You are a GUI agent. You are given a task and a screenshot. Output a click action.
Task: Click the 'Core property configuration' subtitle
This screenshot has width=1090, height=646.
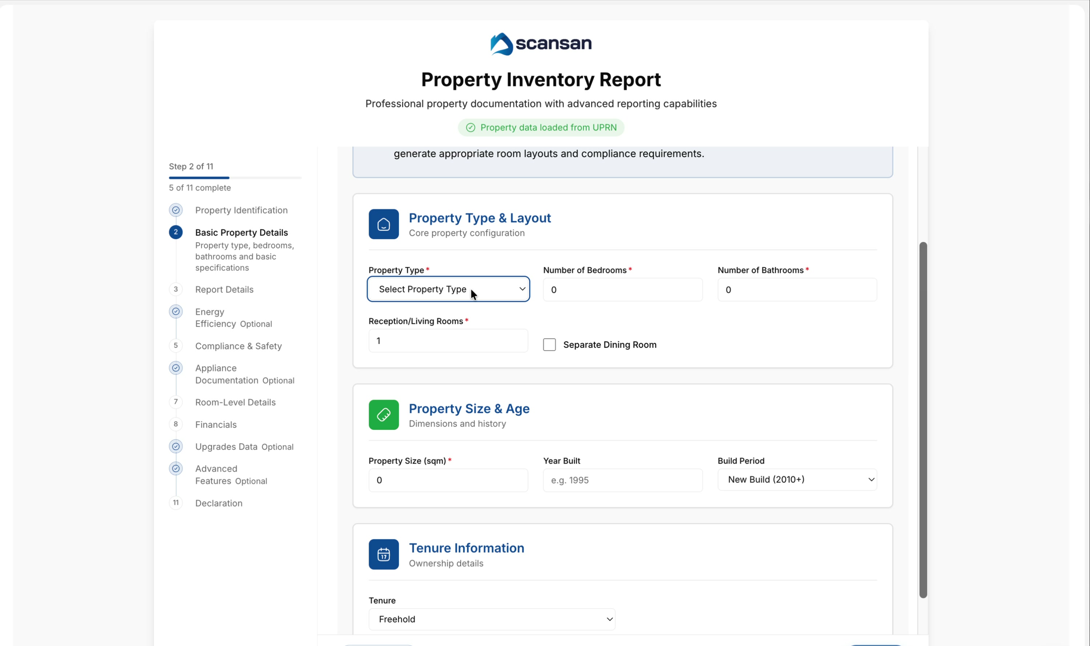(467, 233)
